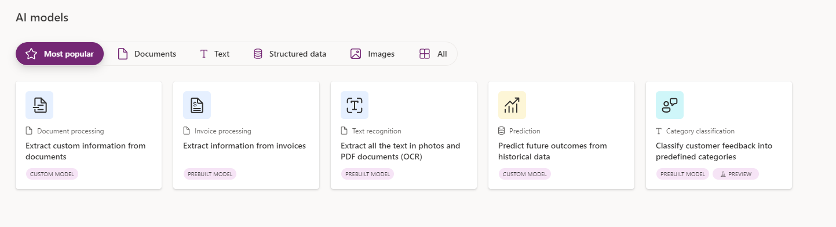836x227 pixels.
Task: Click the Document processing label
Action: coord(70,131)
